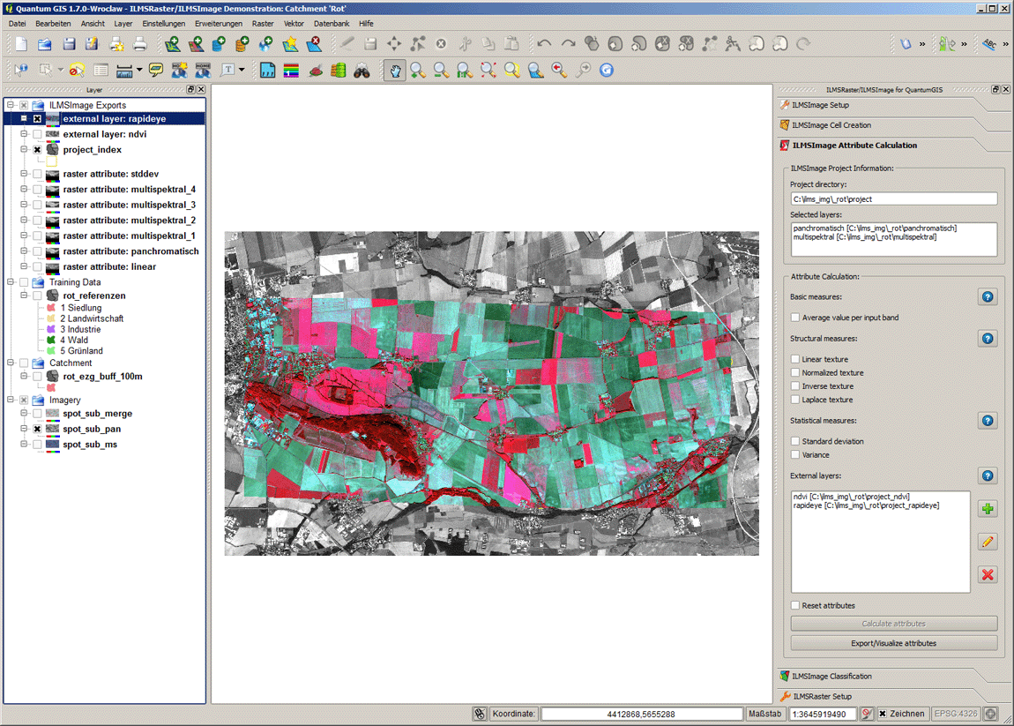
Task: Open the Raster menu
Action: pos(262,24)
